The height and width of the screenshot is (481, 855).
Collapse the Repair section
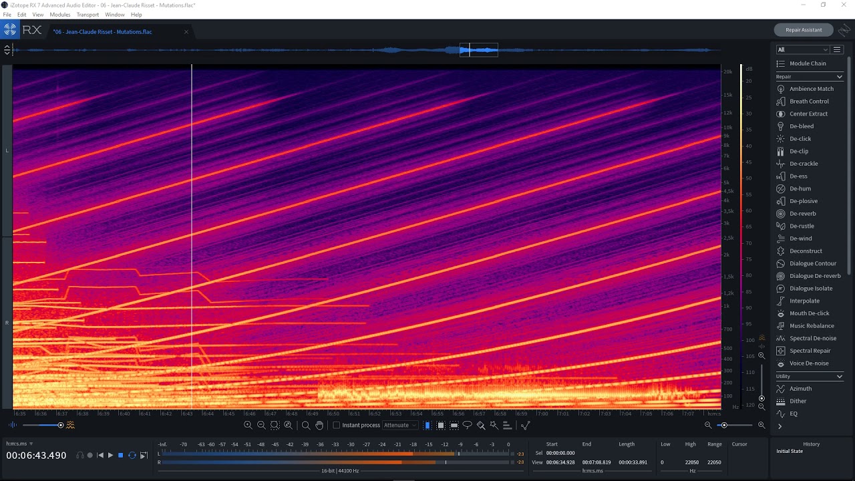[840, 77]
